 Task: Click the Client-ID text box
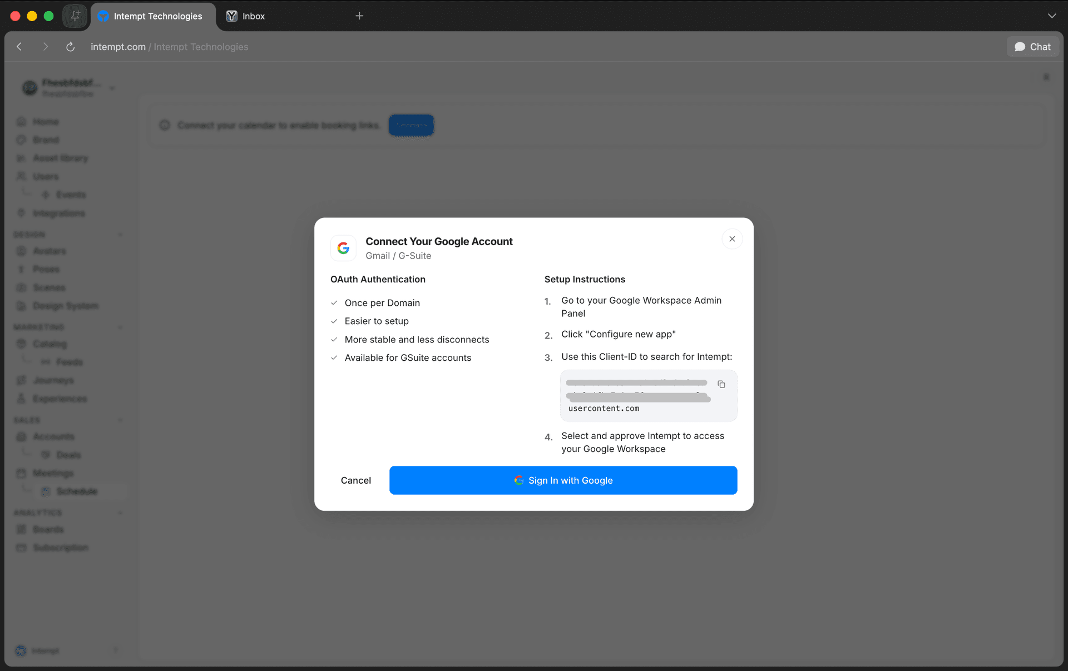point(649,396)
